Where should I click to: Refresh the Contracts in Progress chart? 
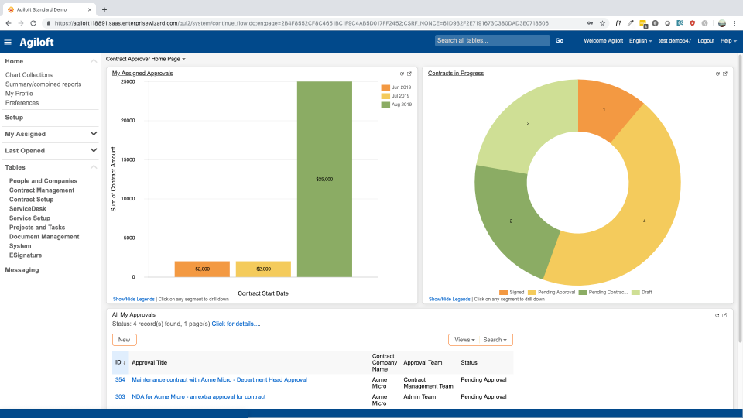(x=717, y=74)
